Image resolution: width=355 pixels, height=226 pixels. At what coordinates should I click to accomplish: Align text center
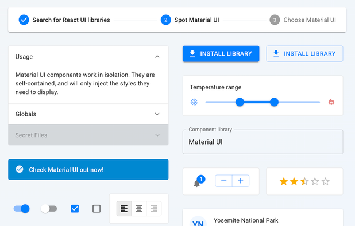(139, 209)
